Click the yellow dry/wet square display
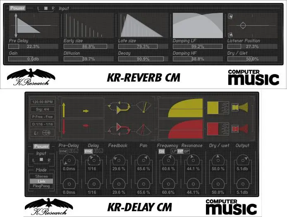 pyautogui.click(x=213, y=108)
